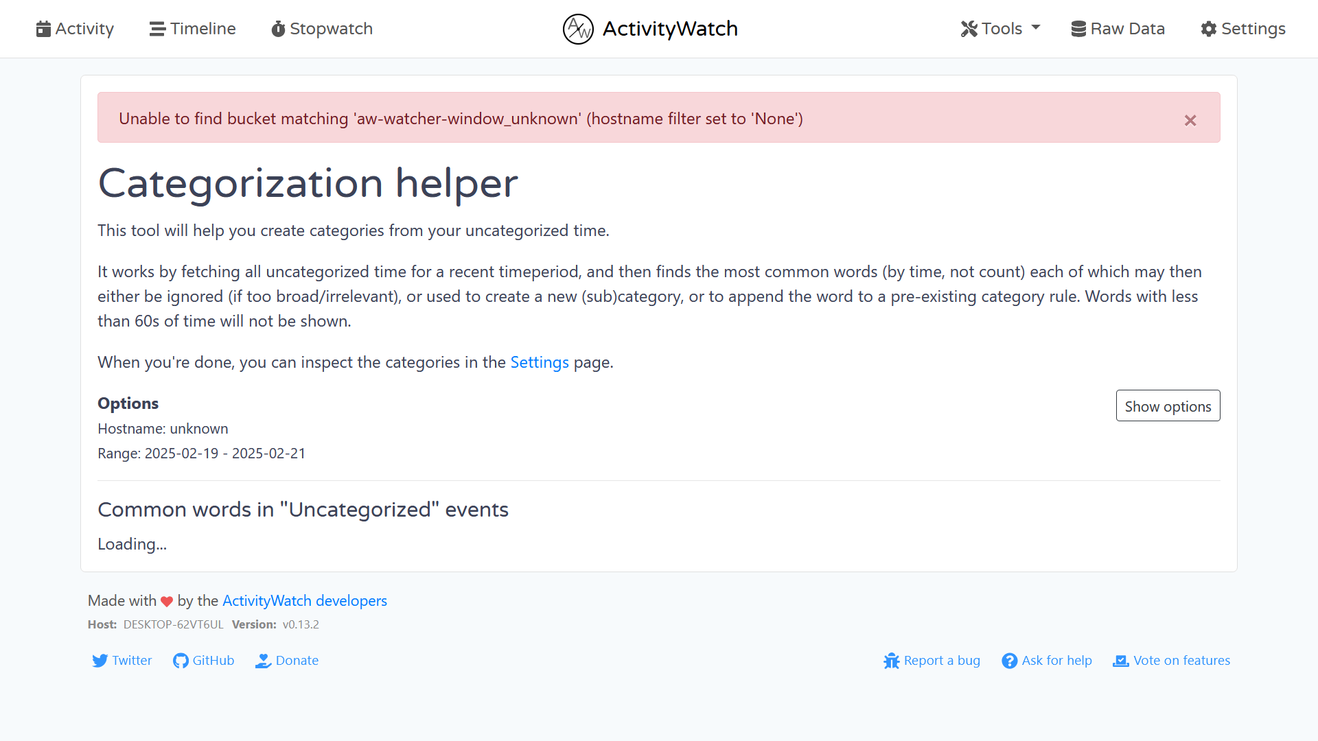Image resolution: width=1318 pixels, height=741 pixels.
Task: Click the Donate hand icon
Action: [x=263, y=661]
